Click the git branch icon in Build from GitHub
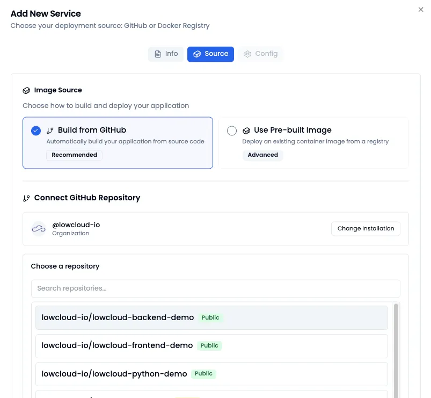Screen dimensions: 431x398 point(50,131)
